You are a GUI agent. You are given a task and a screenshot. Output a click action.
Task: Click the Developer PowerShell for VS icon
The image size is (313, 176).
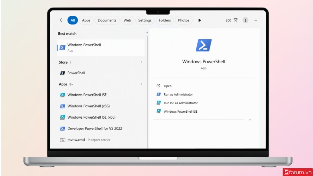[62, 129]
